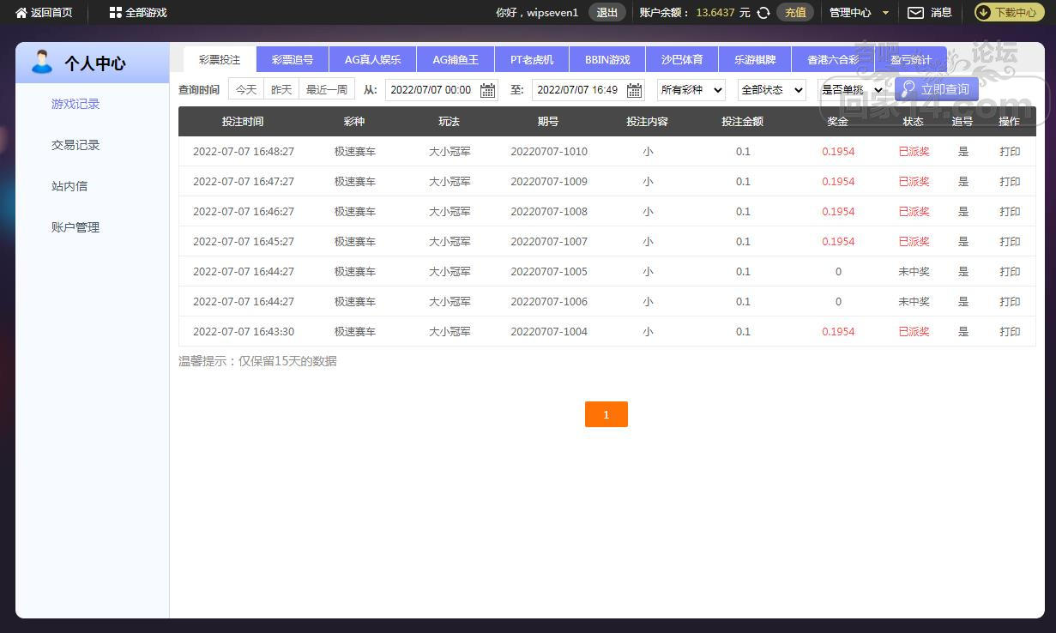The width and height of the screenshot is (1056, 633).
Task: Select the 最近一周 time filter
Action: coord(327,89)
